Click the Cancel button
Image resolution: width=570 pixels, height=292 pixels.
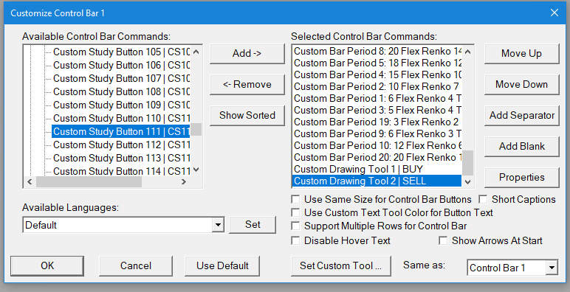(x=136, y=266)
